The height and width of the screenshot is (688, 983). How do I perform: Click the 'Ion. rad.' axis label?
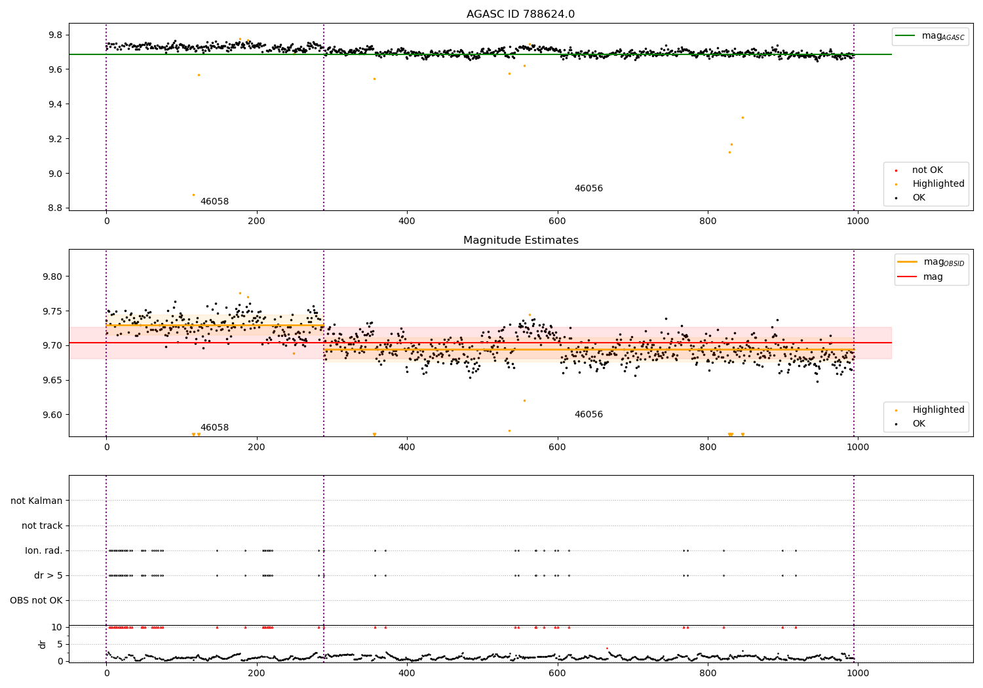click(44, 550)
